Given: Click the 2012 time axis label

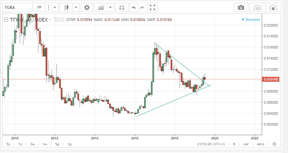Looking at the screenshot, I should click(55, 138).
